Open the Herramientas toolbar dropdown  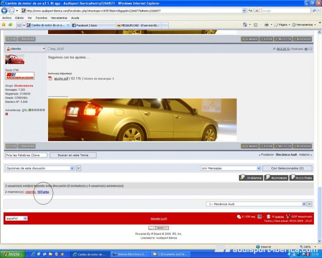(304, 25)
